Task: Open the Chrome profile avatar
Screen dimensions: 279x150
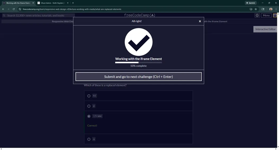Action: (271, 9)
